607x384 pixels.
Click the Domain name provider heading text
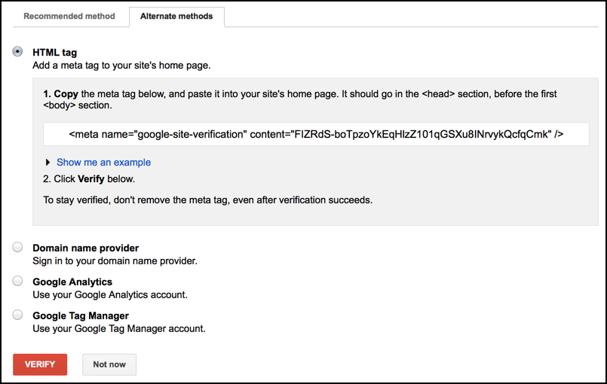point(85,248)
